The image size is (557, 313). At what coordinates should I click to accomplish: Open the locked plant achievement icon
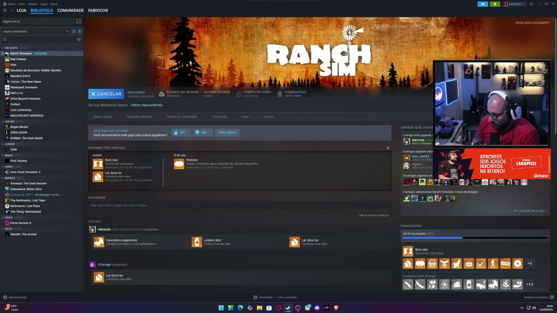[505, 284]
